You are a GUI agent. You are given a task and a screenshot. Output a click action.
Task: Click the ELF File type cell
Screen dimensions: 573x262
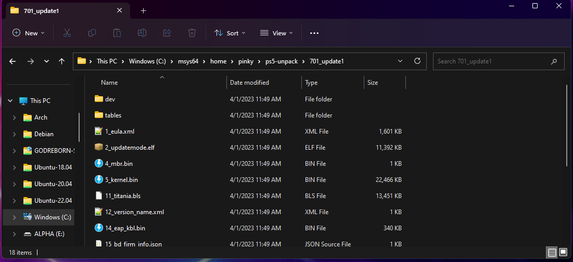click(x=315, y=148)
